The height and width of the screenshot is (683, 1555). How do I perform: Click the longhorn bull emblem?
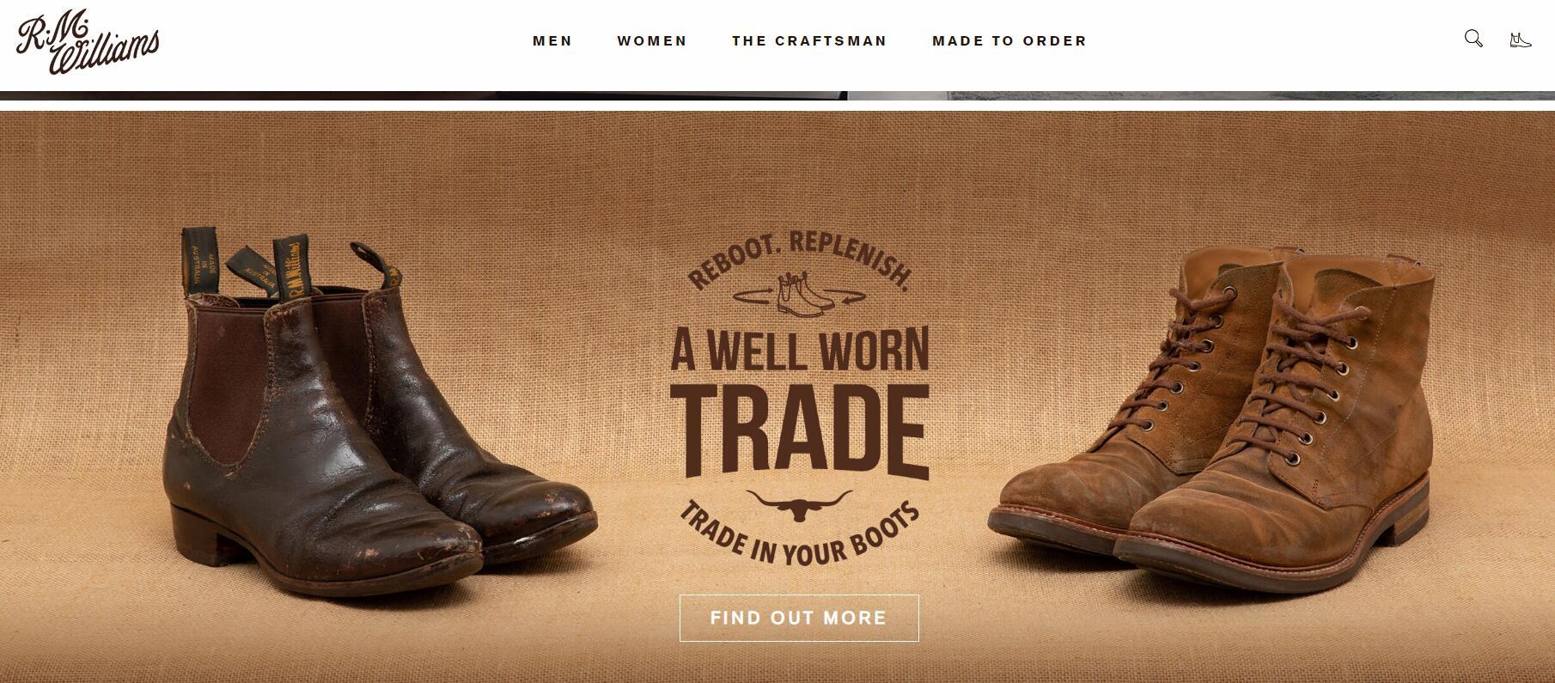click(799, 505)
